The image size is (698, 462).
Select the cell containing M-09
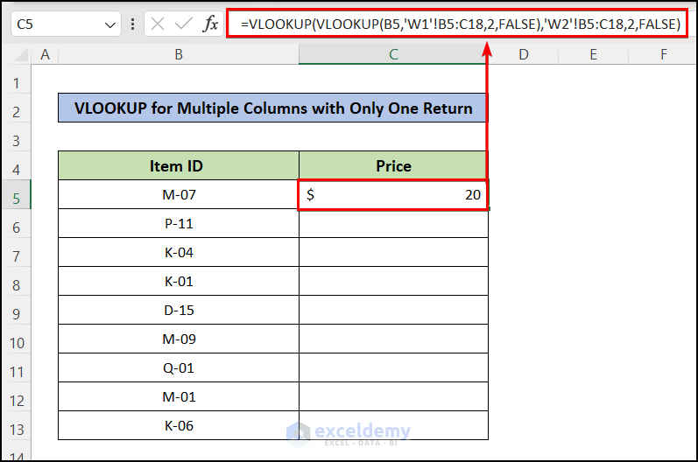point(179,339)
